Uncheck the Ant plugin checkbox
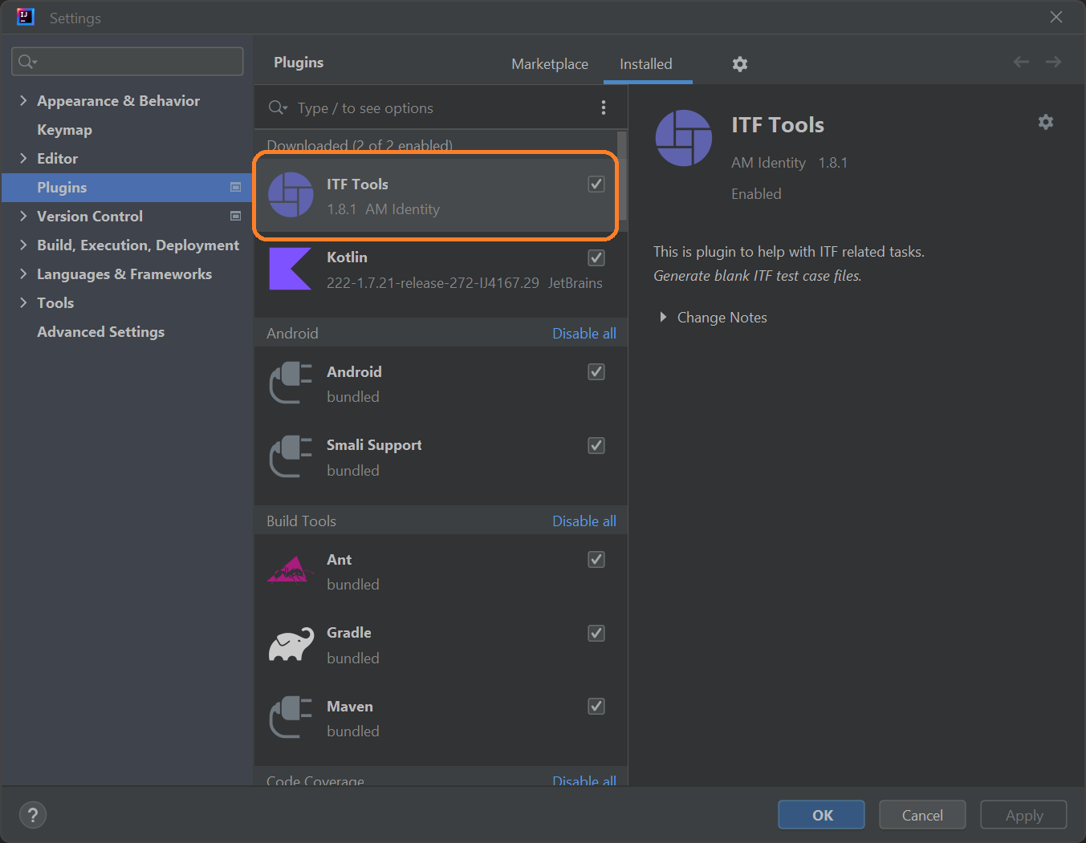 coord(596,559)
